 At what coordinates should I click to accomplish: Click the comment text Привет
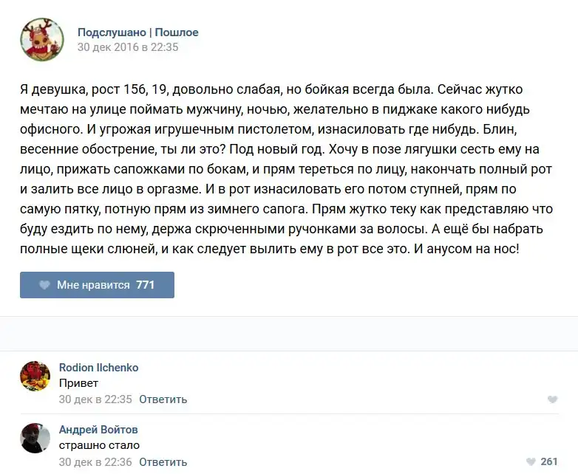point(78,383)
